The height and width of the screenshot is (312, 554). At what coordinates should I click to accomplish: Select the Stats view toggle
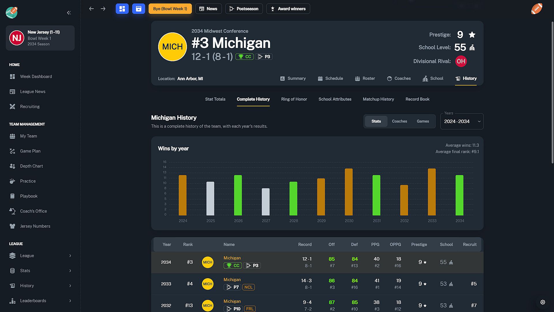(x=376, y=121)
